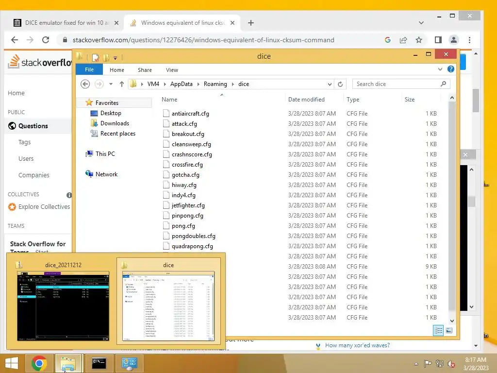Screen dimensions: 497x373
Task: Open the Share ribbon tab
Action: click(x=145, y=70)
